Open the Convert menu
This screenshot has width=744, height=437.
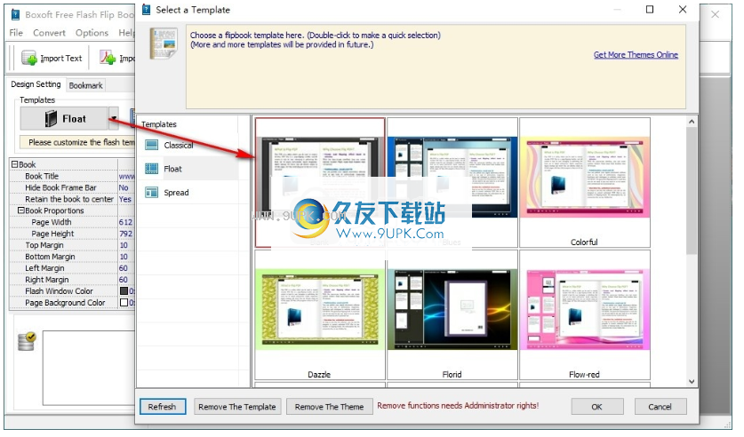[x=50, y=33]
